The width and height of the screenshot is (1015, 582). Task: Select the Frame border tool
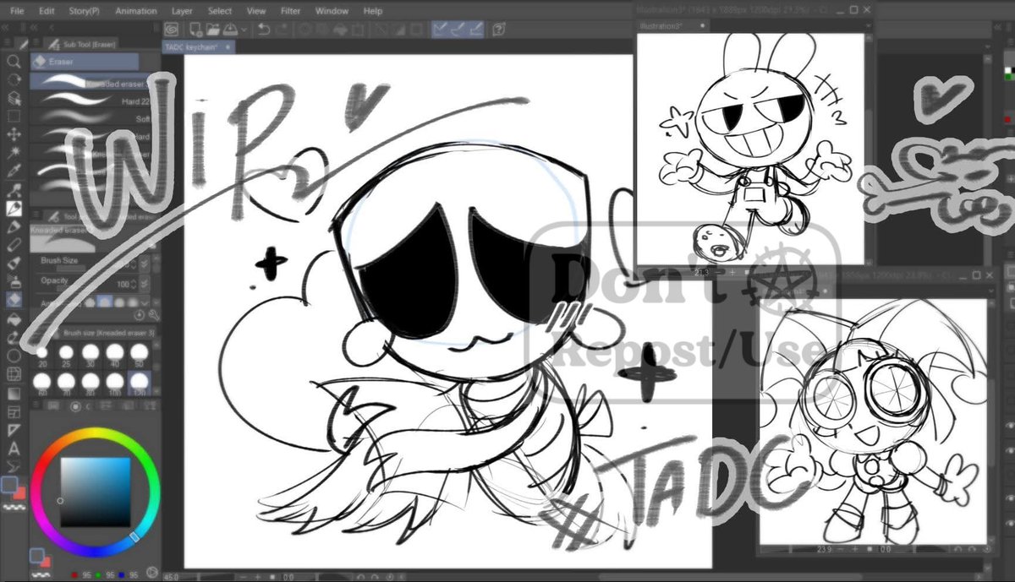(14, 411)
